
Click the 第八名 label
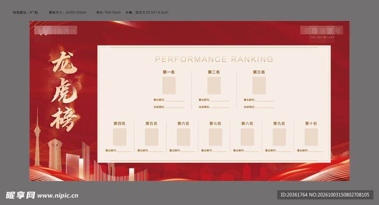point(247,123)
